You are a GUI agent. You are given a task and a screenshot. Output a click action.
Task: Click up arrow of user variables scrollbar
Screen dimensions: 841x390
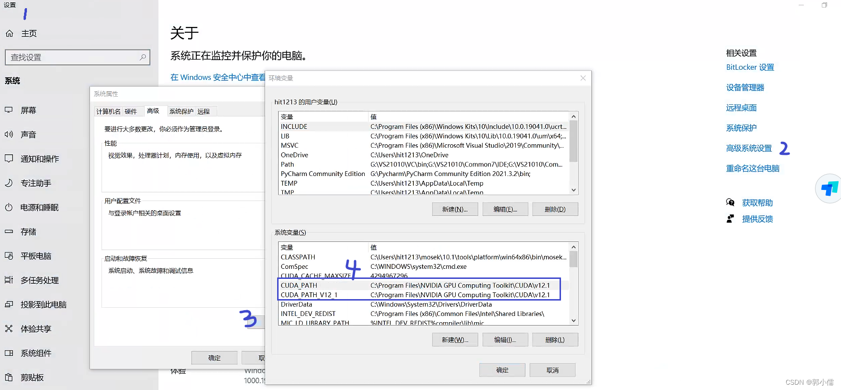[x=573, y=116]
